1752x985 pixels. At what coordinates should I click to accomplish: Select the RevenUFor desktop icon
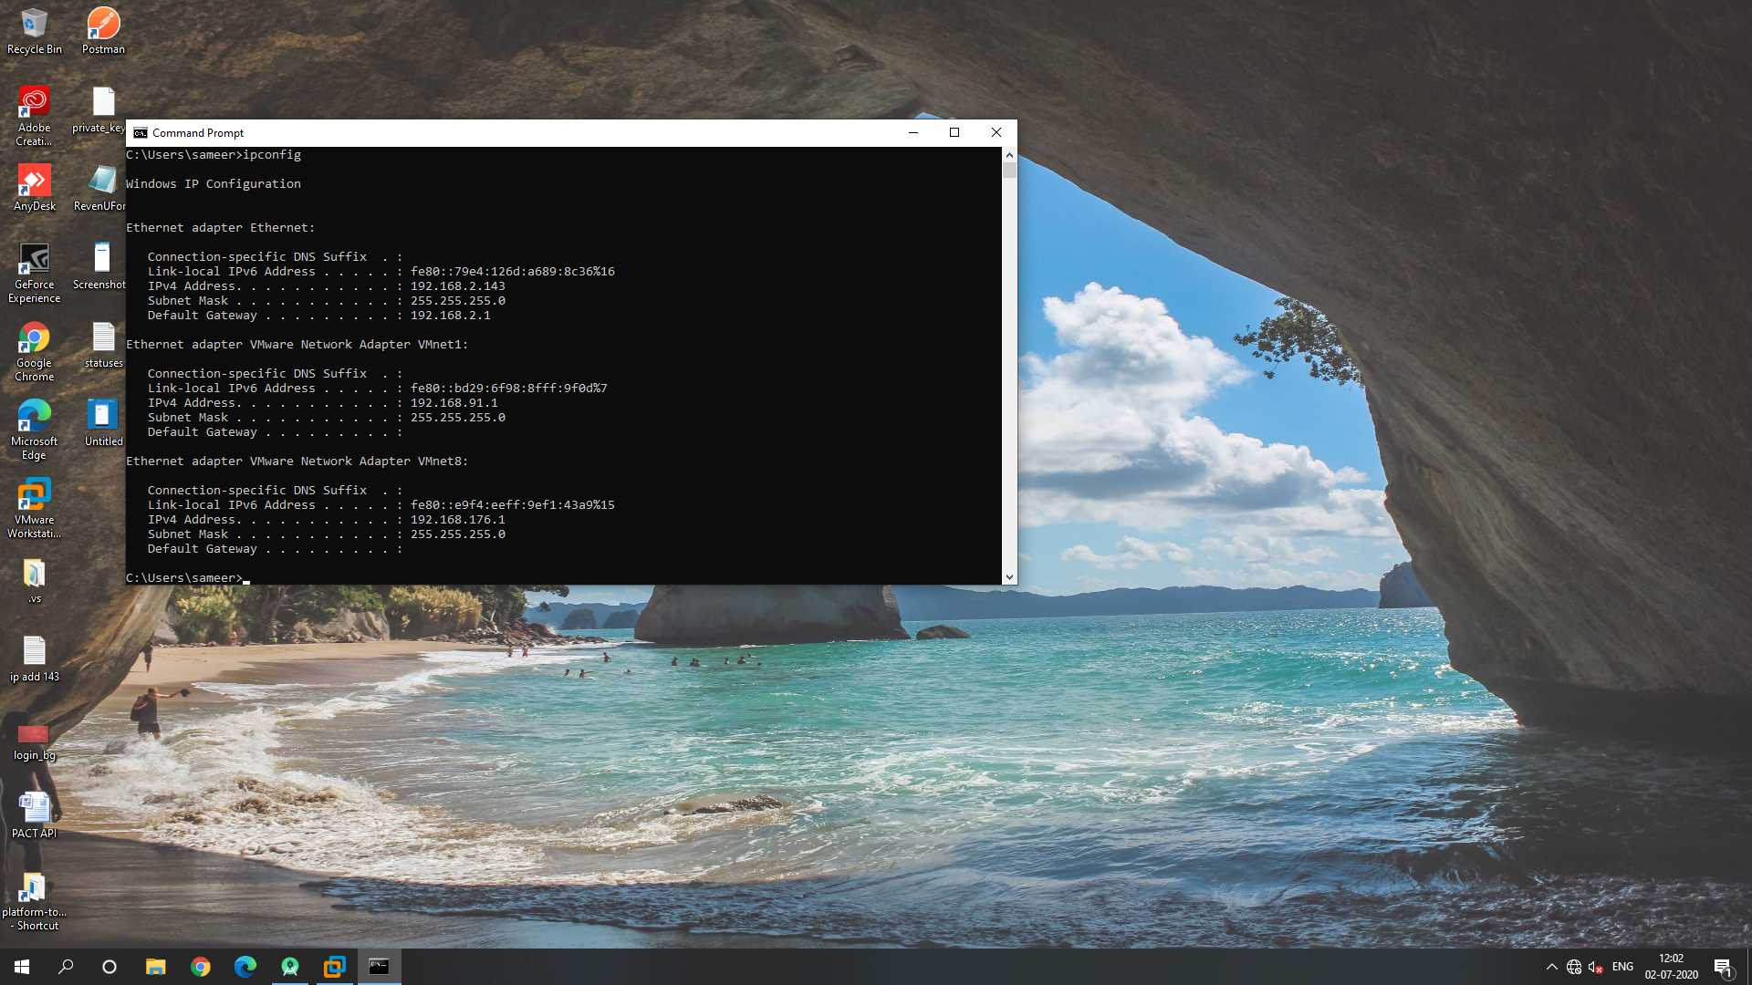coord(99,188)
